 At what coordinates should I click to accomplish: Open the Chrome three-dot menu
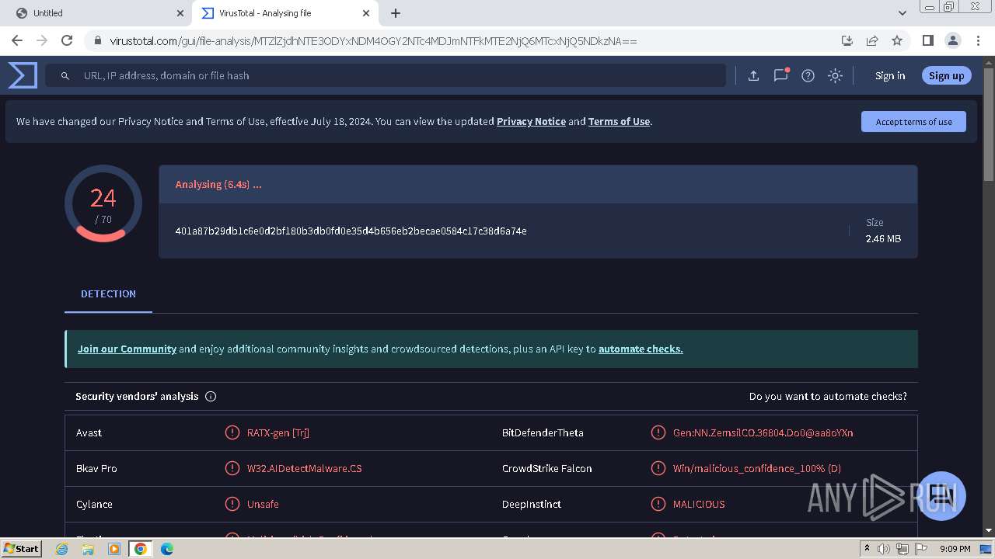977,40
